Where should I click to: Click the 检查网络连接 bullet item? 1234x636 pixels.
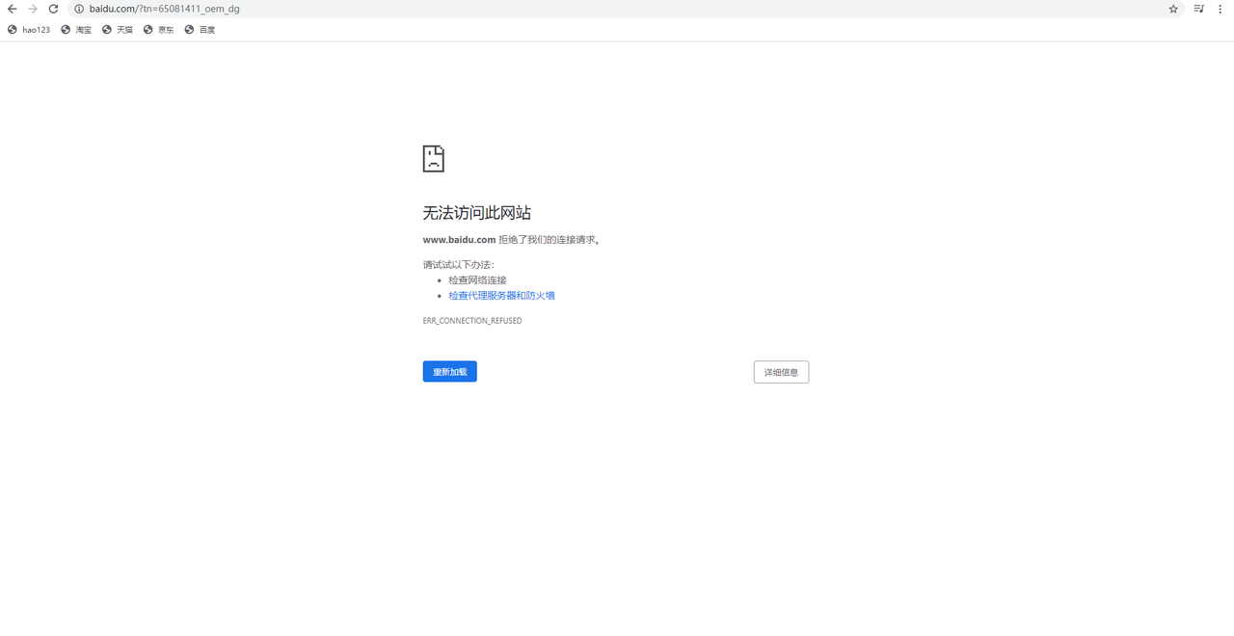[x=477, y=280]
